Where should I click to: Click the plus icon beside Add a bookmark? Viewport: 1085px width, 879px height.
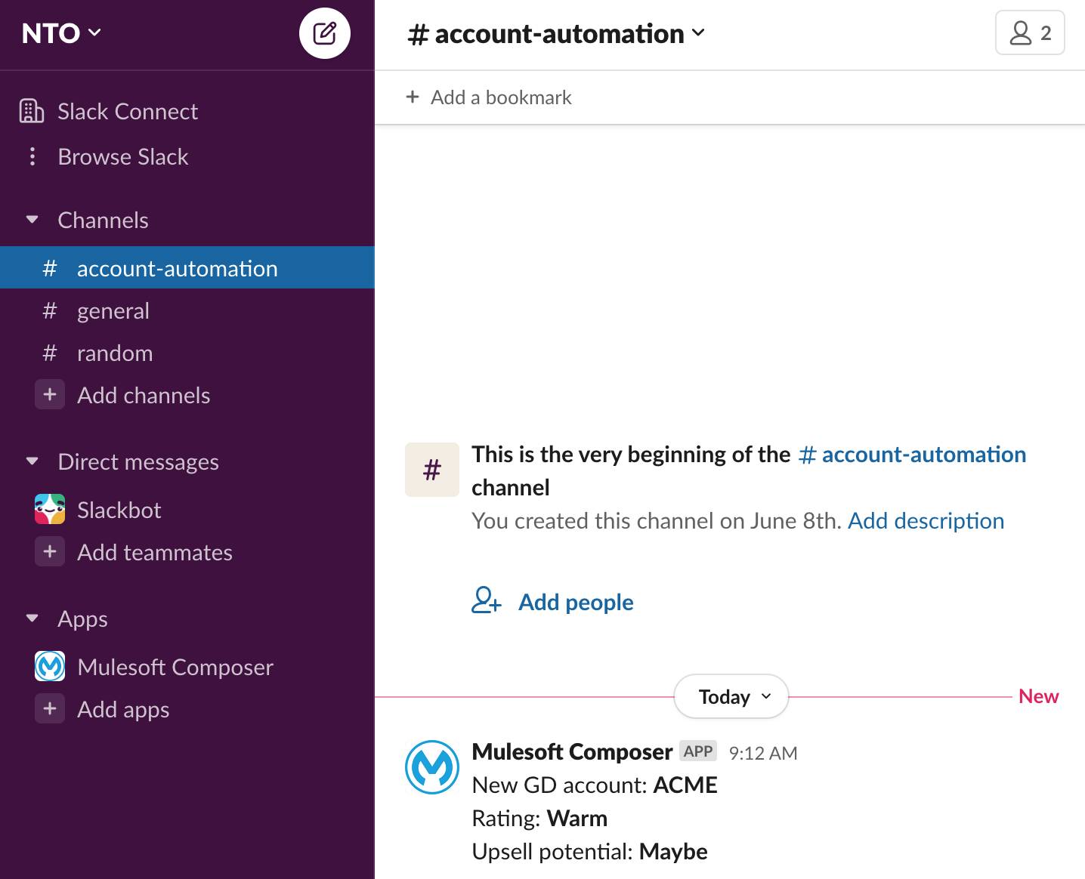click(413, 97)
